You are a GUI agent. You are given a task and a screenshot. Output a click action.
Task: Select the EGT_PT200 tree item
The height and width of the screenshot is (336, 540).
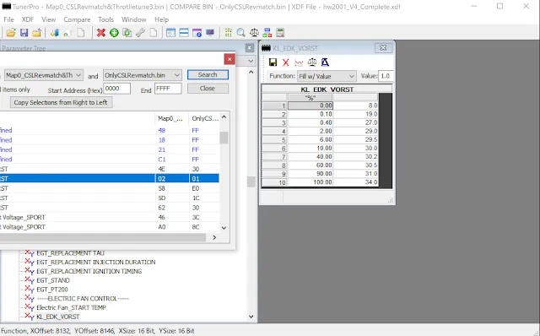point(52,290)
